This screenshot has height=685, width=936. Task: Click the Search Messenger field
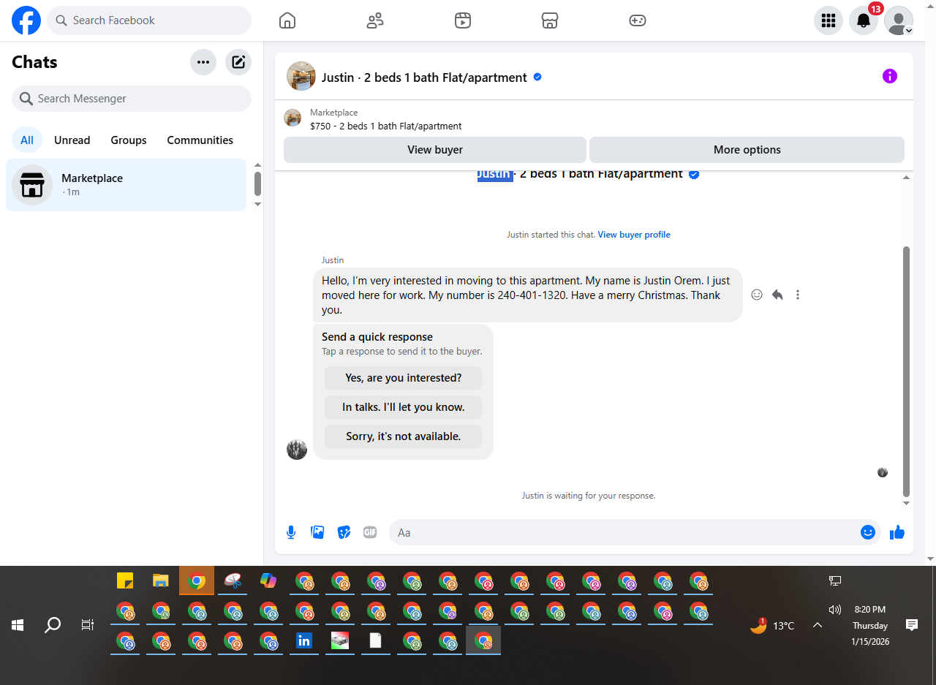pyautogui.click(x=132, y=99)
